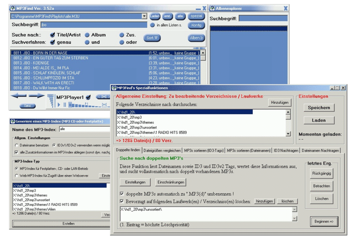
Task: Click Speichern under Einstellungen
Action: pyautogui.click(x=319, y=108)
